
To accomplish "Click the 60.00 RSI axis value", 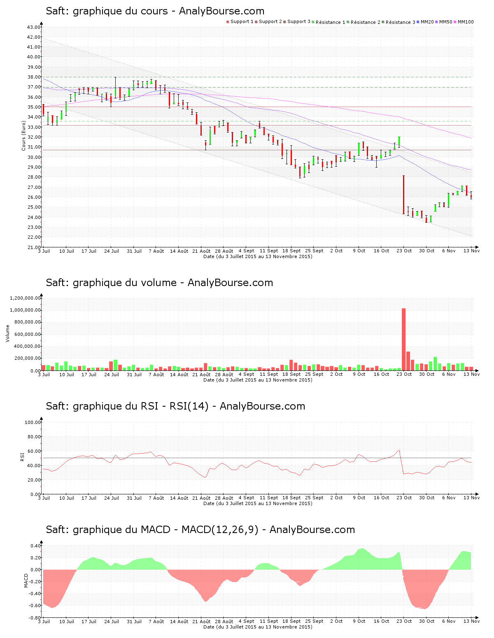I will click(x=33, y=451).
